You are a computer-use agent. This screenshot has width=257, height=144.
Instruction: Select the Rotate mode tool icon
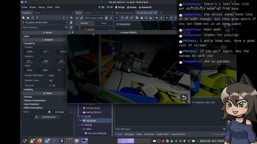coord(127,18)
